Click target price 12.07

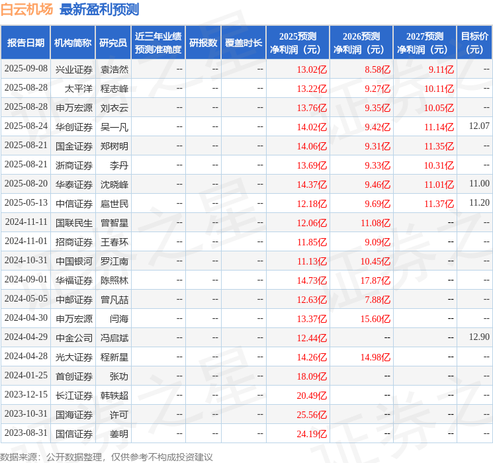479,126
